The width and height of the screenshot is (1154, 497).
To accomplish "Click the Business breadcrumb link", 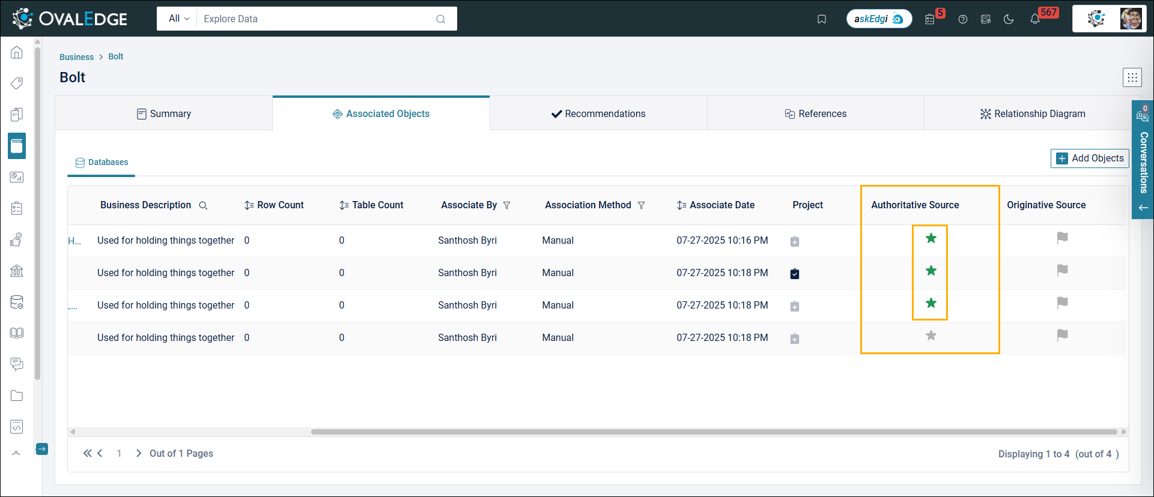I will click(x=76, y=57).
